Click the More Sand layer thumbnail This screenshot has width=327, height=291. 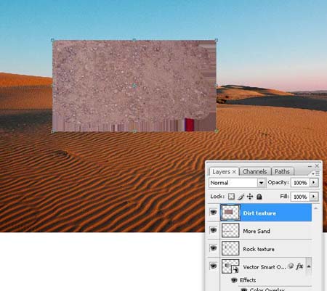230,230
